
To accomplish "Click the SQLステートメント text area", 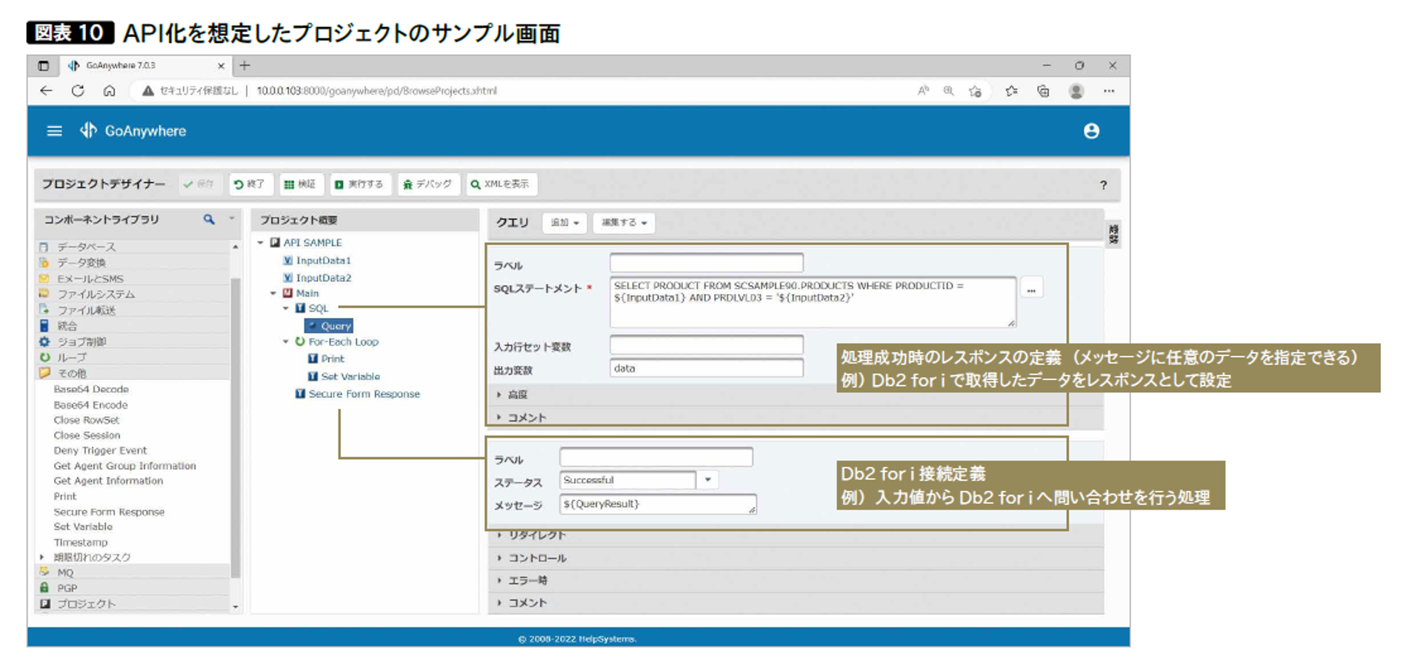I will [813, 302].
